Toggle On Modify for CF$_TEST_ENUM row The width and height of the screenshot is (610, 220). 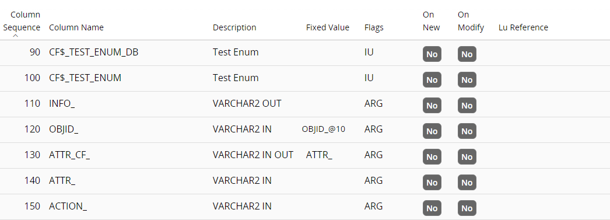[x=467, y=80]
